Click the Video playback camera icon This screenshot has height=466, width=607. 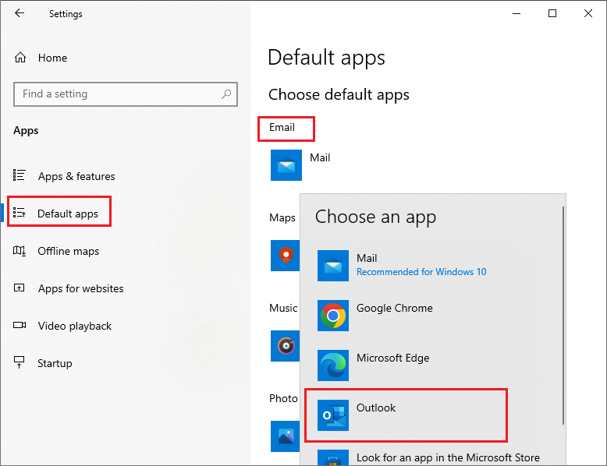pyautogui.click(x=20, y=325)
